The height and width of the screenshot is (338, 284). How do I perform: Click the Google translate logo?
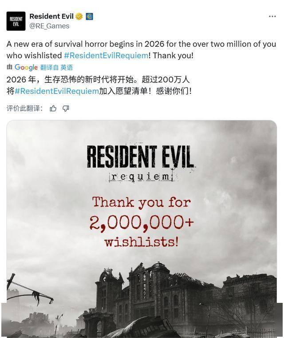tap(26, 67)
